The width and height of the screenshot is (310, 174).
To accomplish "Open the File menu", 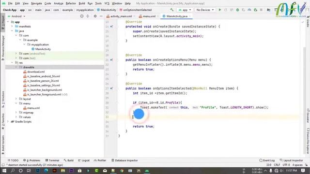I will coord(10,3).
